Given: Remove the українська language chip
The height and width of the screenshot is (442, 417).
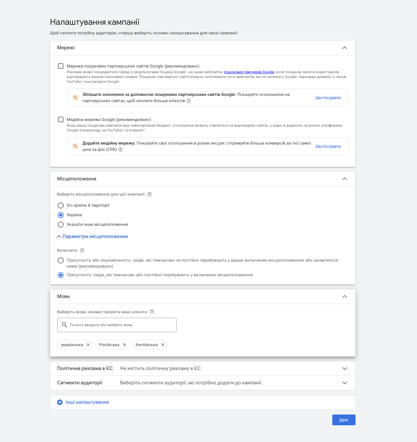Looking at the screenshot, I should coord(88,345).
